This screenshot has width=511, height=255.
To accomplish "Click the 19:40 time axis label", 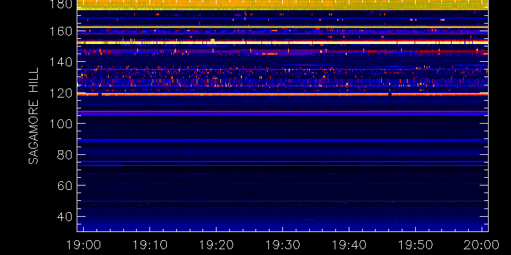I will pyautogui.click(x=349, y=245).
